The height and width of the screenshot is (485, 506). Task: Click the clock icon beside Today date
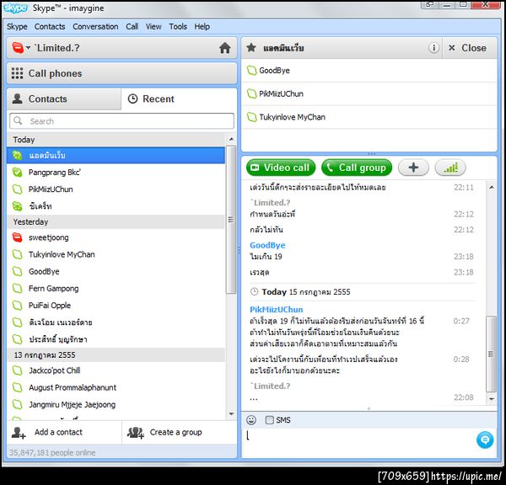coord(255,292)
